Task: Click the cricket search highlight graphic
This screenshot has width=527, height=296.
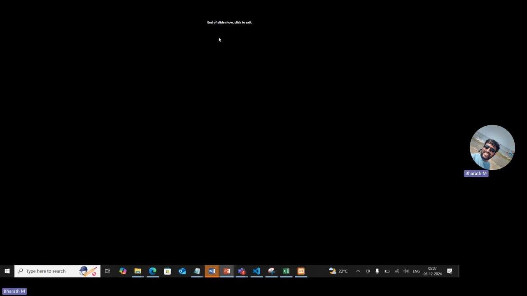Action: click(89, 271)
